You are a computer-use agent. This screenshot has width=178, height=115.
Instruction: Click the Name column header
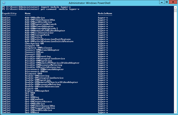click(28, 13)
